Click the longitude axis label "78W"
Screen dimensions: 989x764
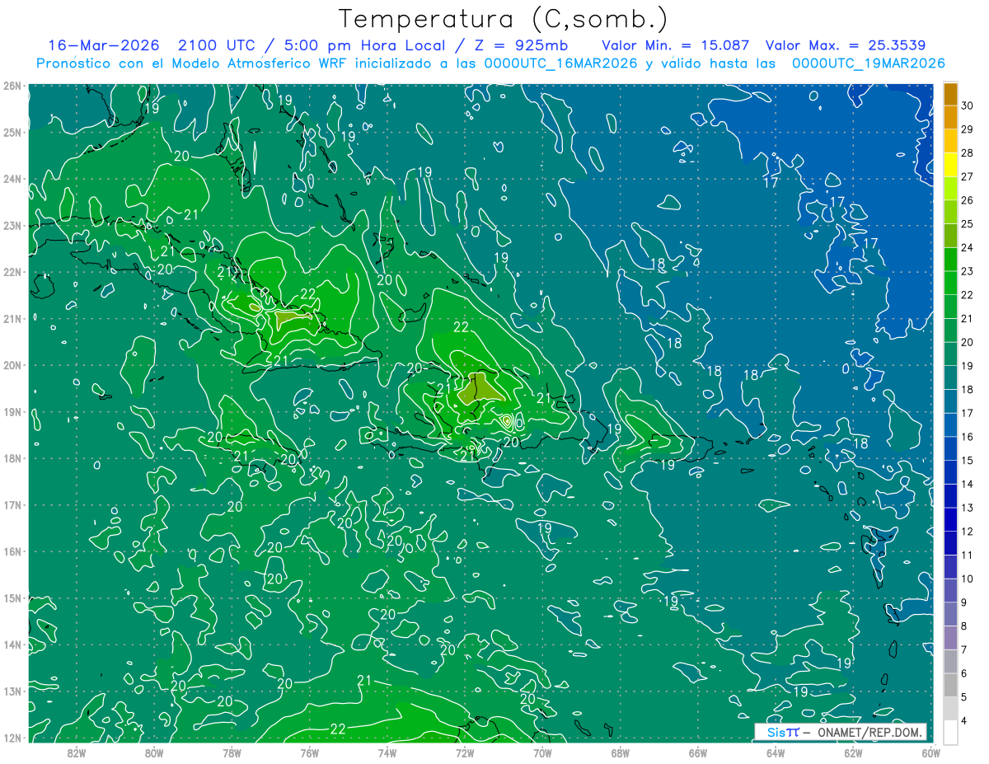(232, 752)
